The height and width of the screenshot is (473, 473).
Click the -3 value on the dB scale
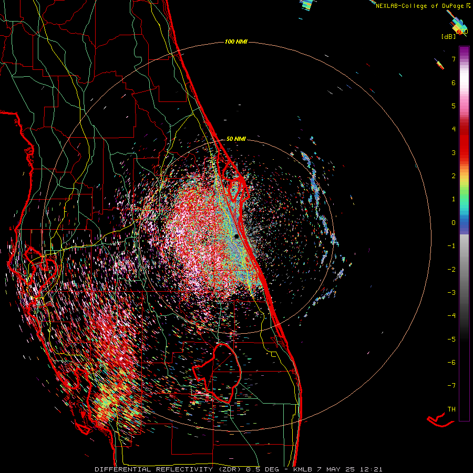(451, 293)
